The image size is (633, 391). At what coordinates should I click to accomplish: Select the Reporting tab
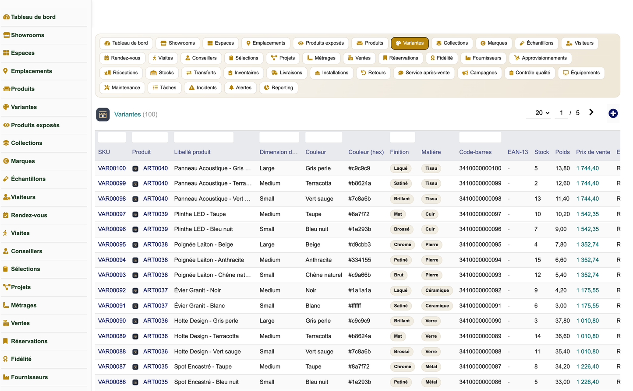[x=279, y=88]
